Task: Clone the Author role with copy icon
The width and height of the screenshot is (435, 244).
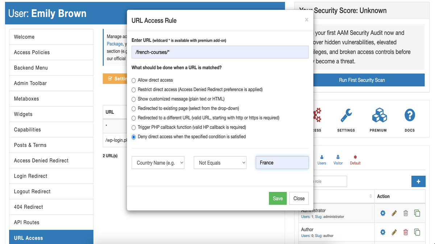Action: coord(417,232)
